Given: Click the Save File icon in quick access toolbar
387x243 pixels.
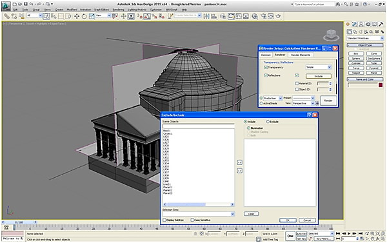Looking at the screenshot, I should click(x=25, y=4).
